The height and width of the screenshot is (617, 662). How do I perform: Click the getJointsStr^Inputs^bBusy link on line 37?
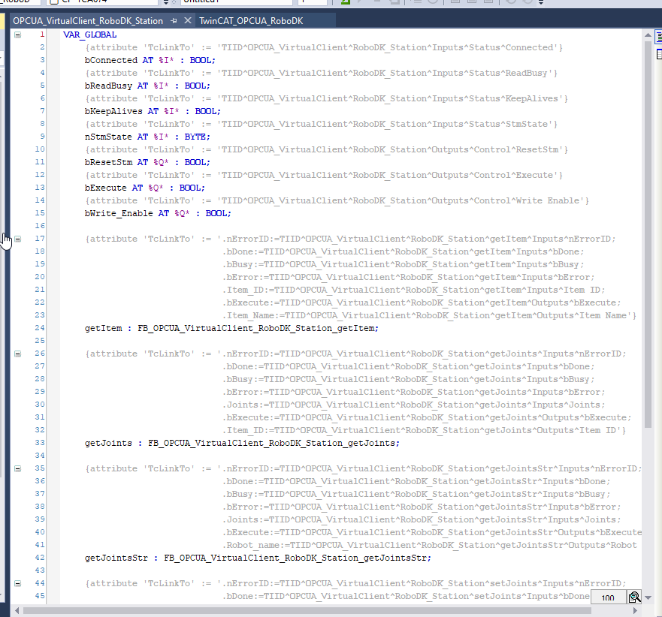417,494
